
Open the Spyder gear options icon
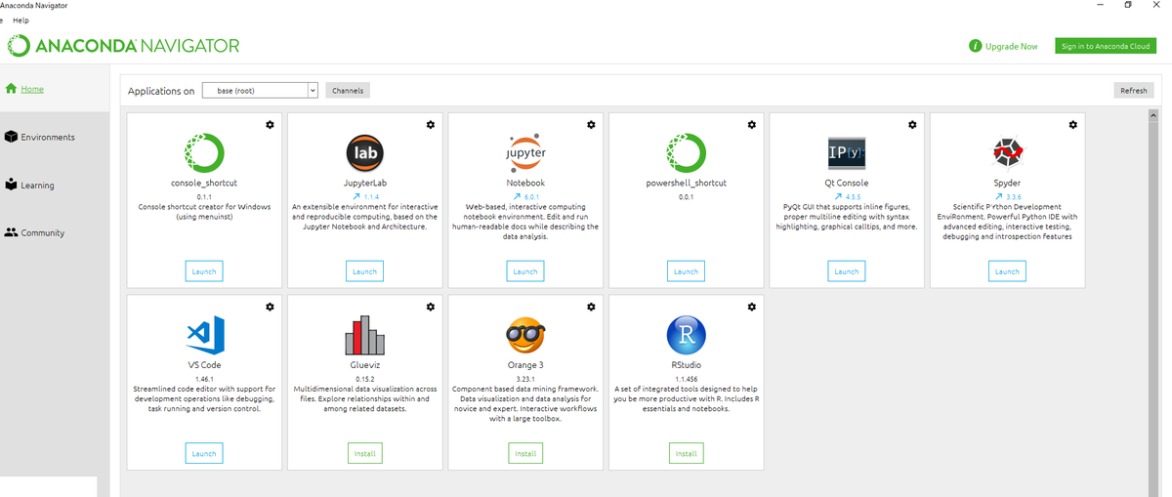click(x=1073, y=125)
